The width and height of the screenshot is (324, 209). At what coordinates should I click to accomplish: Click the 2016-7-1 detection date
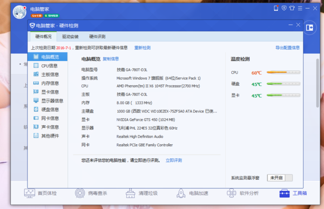pos(63,48)
